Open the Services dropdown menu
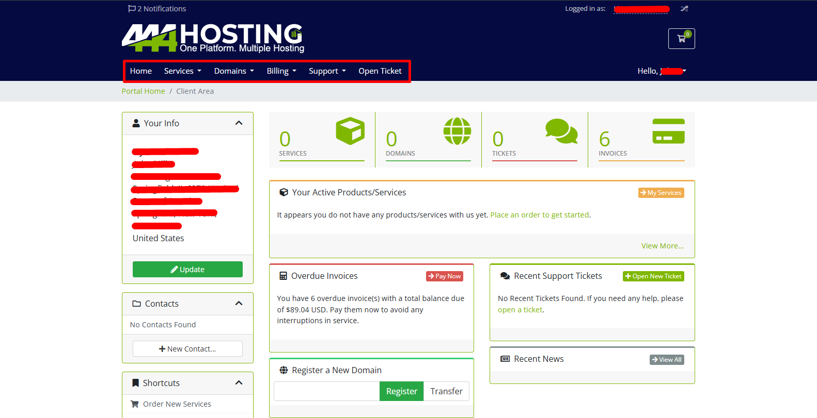The width and height of the screenshot is (817, 418). 182,71
